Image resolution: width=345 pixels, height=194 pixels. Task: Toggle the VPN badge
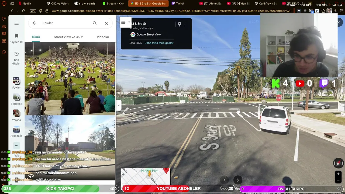pos(33,11)
